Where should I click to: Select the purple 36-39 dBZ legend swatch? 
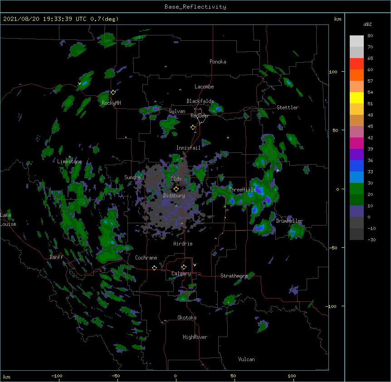tap(357, 155)
